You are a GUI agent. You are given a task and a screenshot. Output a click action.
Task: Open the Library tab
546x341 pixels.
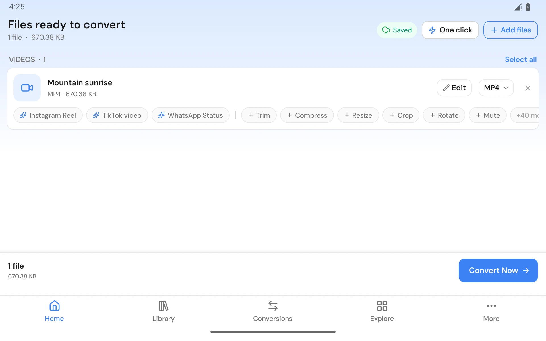click(164, 311)
